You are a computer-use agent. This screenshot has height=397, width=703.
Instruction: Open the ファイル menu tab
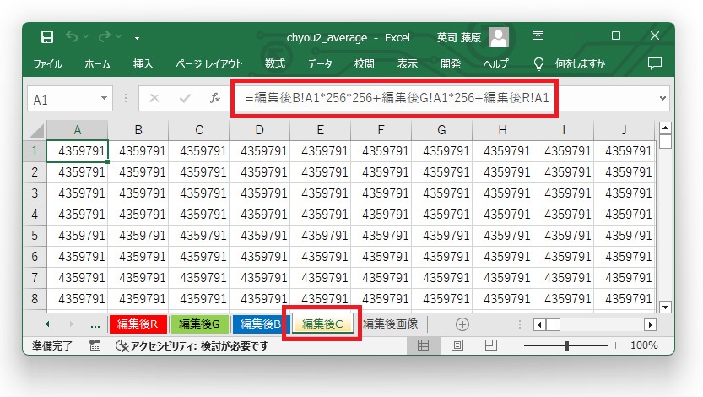click(x=47, y=64)
